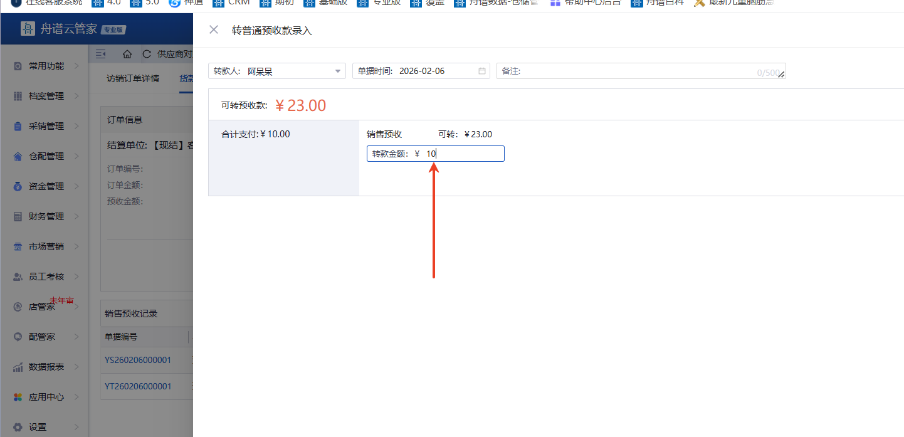Expand 数据报表 in the sidebar
This screenshot has width=904, height=437.
click(46, 367)
